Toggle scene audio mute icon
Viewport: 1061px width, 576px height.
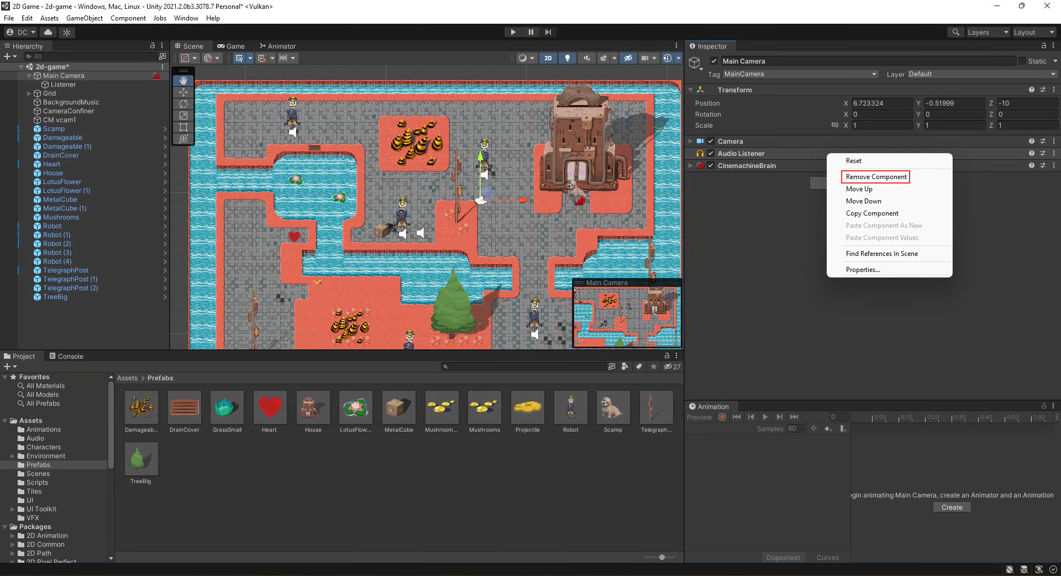(x=586, y=58)
